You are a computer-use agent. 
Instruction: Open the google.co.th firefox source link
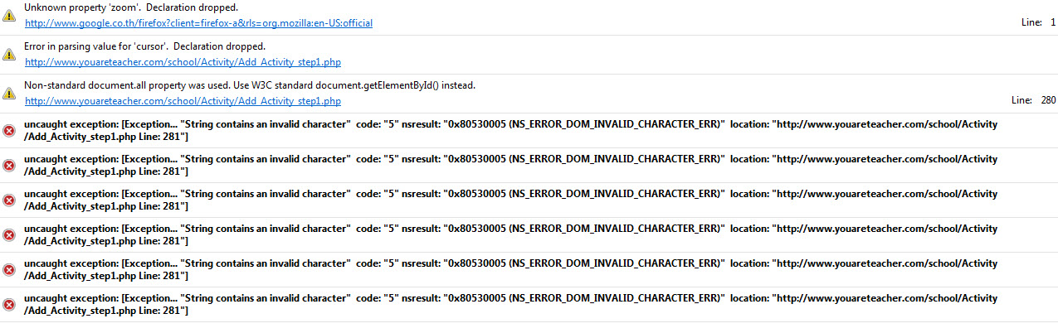point(199,23)
